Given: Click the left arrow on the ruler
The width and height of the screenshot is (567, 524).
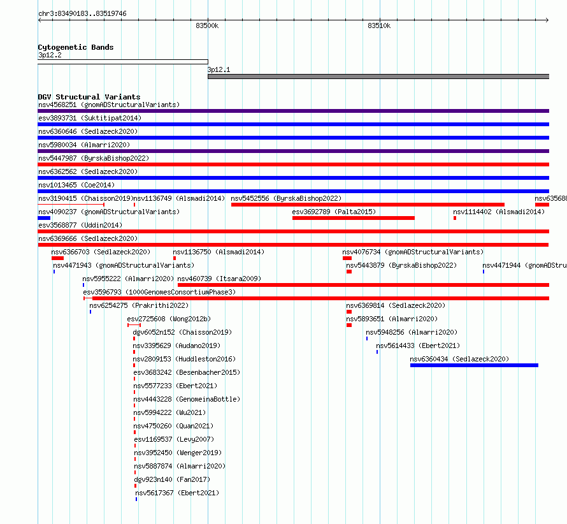Looking at the screenshot, I should [x=39, y=20].
